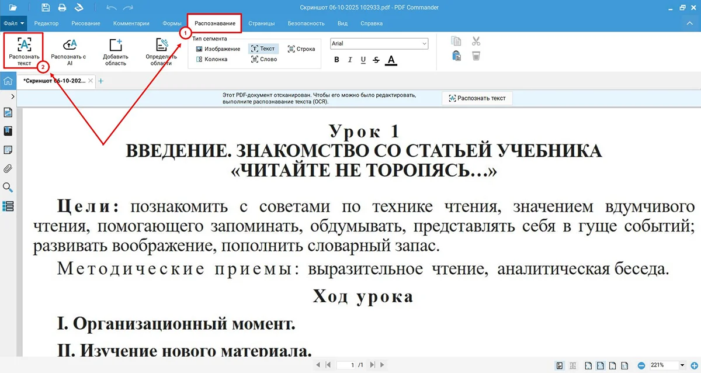
Task: Toggle strikethrough formatting
Action: point(376,60)
